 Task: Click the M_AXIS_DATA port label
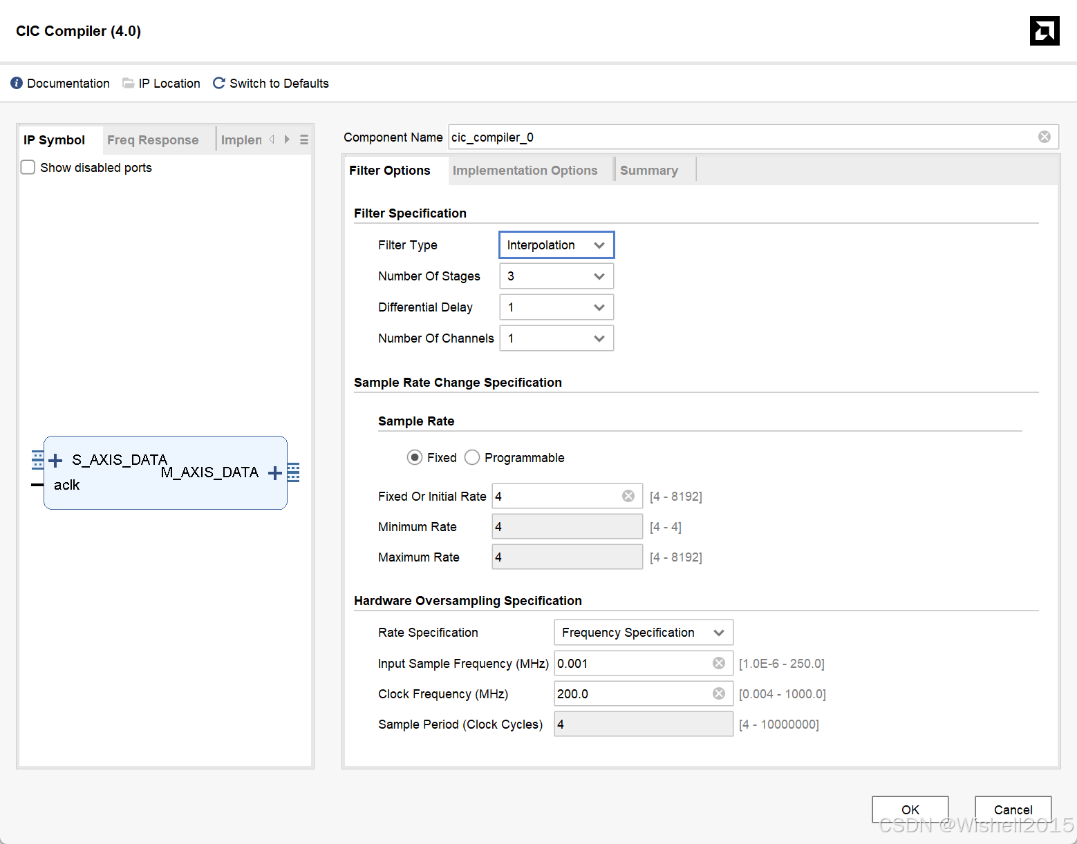[209, 472]
